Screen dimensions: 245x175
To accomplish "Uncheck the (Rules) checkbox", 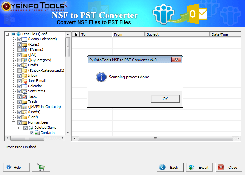I will (19, 44).
